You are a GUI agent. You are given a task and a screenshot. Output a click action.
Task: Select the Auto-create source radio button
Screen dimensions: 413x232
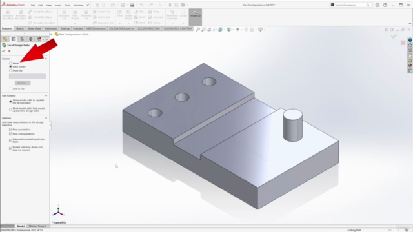[x=10, y=67]
